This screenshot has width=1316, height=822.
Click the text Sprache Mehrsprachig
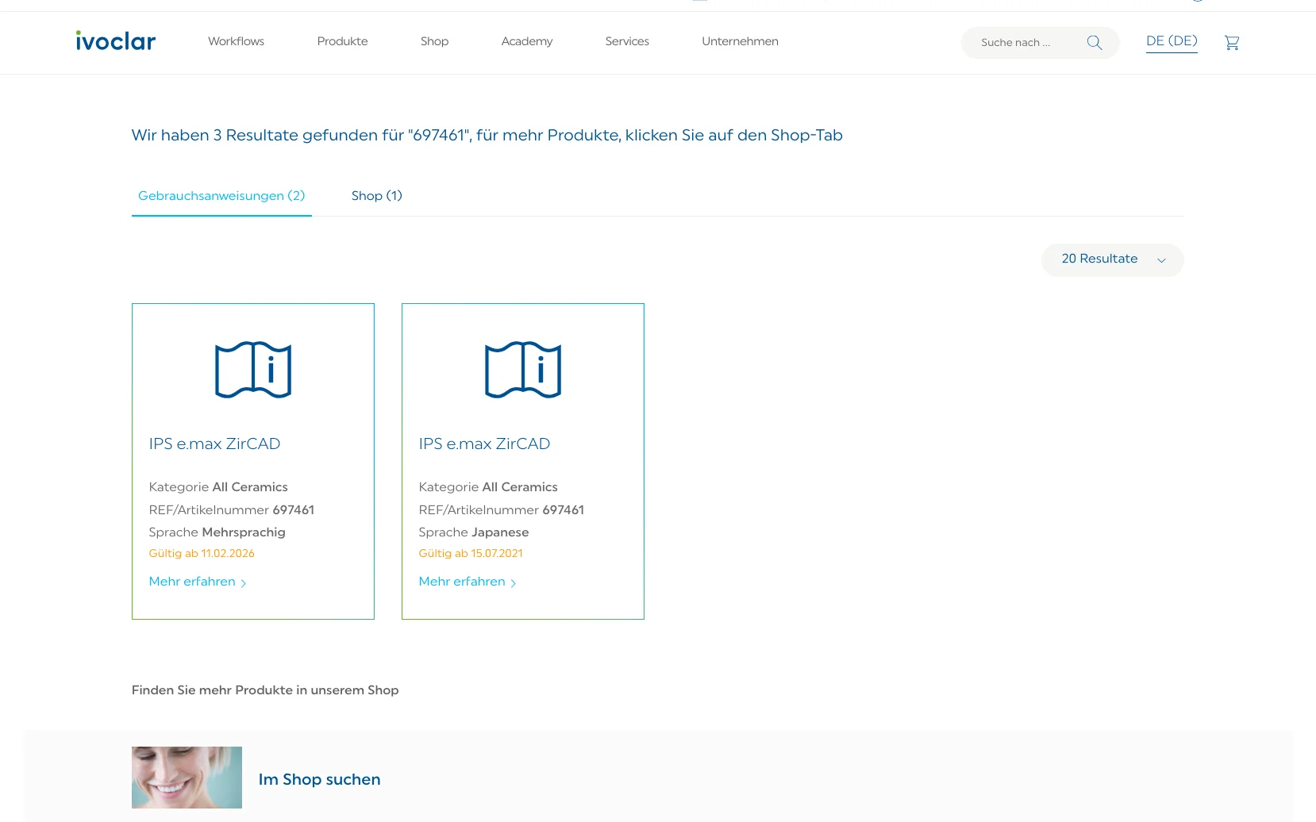pyautogui.click(x=217, y=532)
